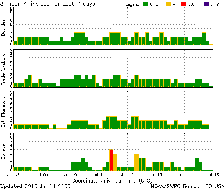The image size is (224, 190).
Task: Click the yellow K=4 legend swatch
Action: (x=168, y=4)
